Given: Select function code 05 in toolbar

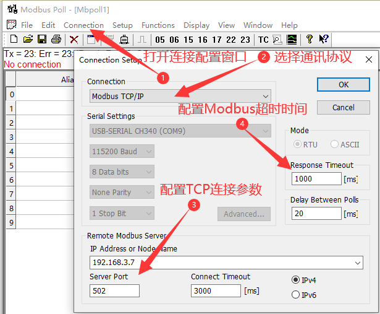Looking at the screenshot, I should pyautogui.click(x=160, y=40).
